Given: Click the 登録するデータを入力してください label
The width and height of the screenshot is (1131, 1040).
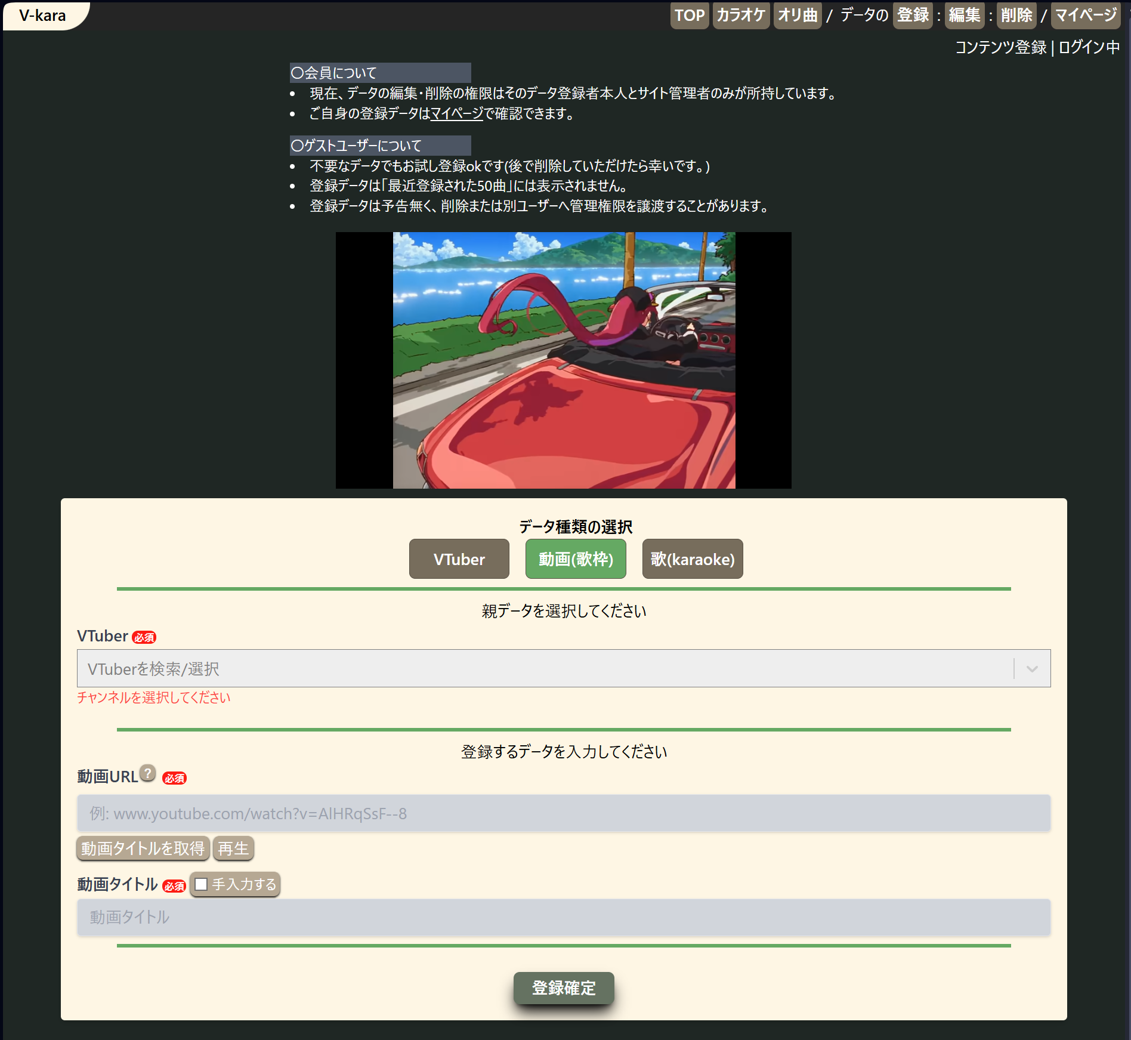Looking at the screenshot, I should tap(564, 752).
